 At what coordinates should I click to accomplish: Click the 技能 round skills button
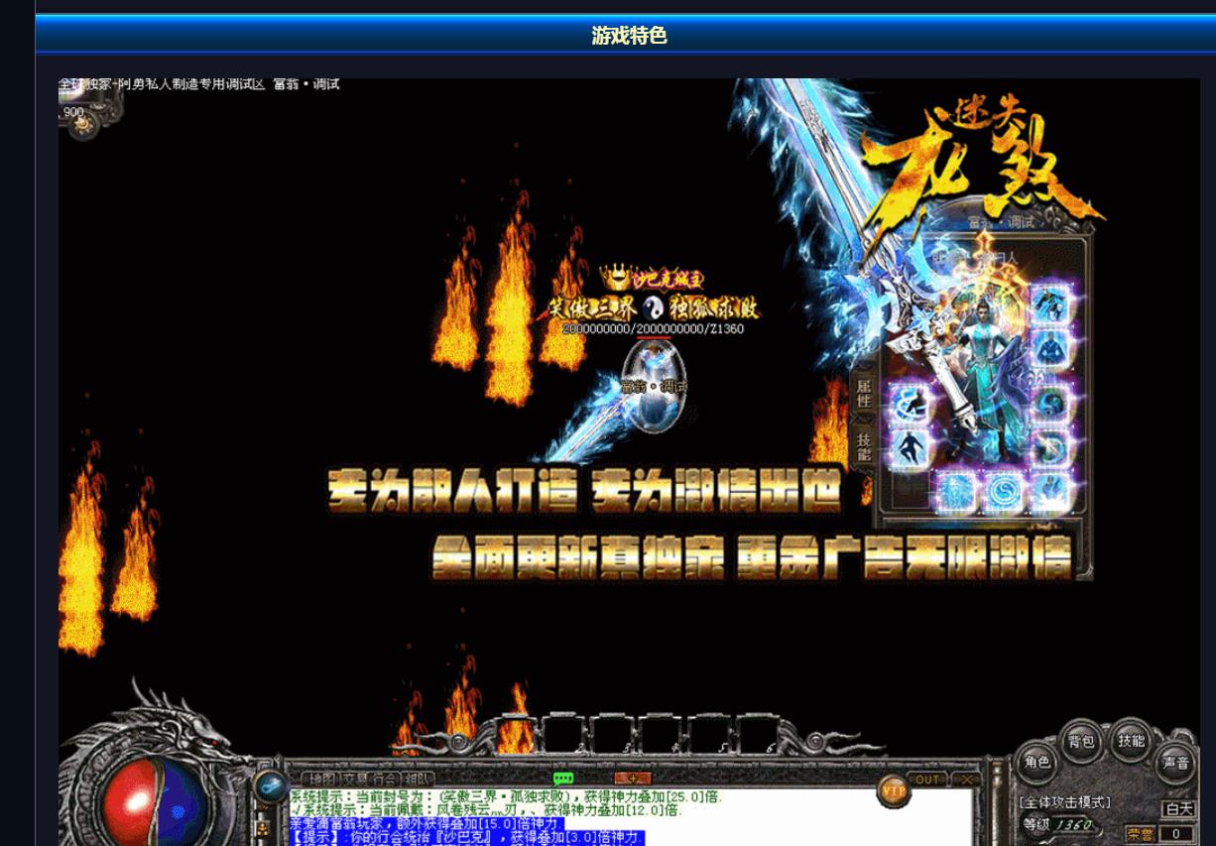coord(1131,740)
